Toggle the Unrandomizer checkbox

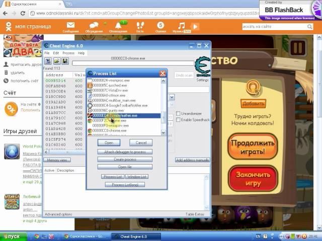point(178,113)
